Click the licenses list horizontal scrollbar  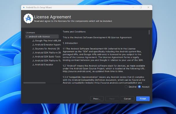34,83
